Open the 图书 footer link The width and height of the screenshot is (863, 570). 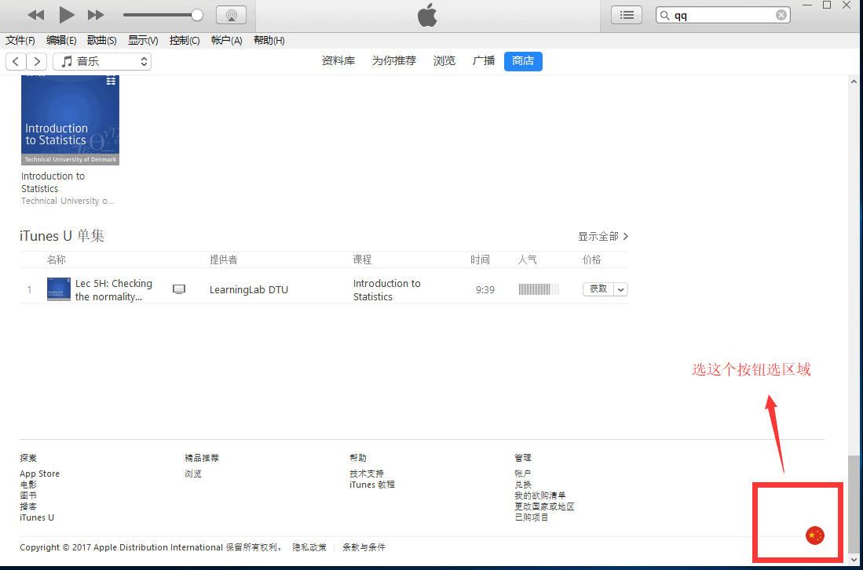point(28,496)
